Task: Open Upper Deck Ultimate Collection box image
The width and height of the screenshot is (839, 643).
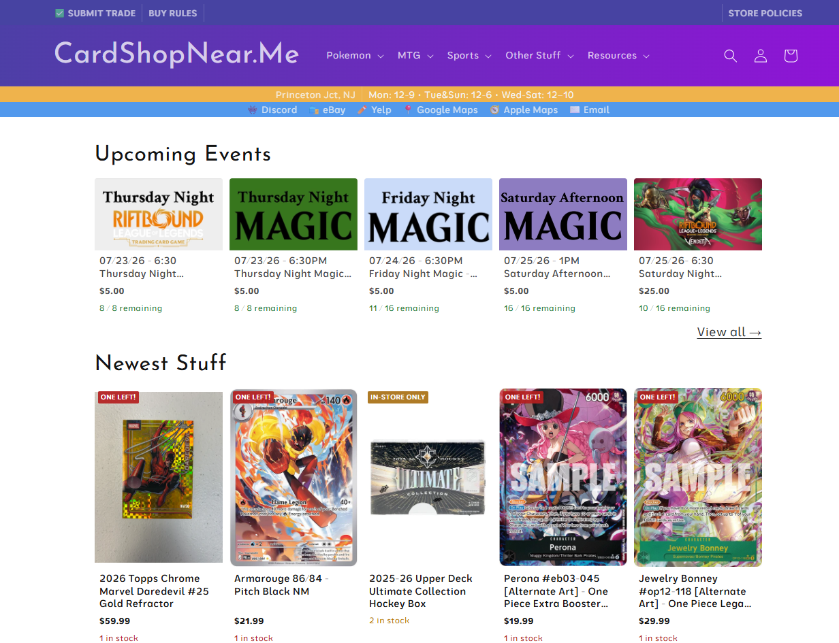Action: [428, 477]
